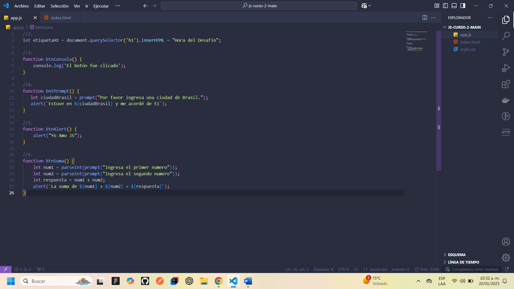
Task: Open the Accounts icon
Action: (x=506, y=242)
